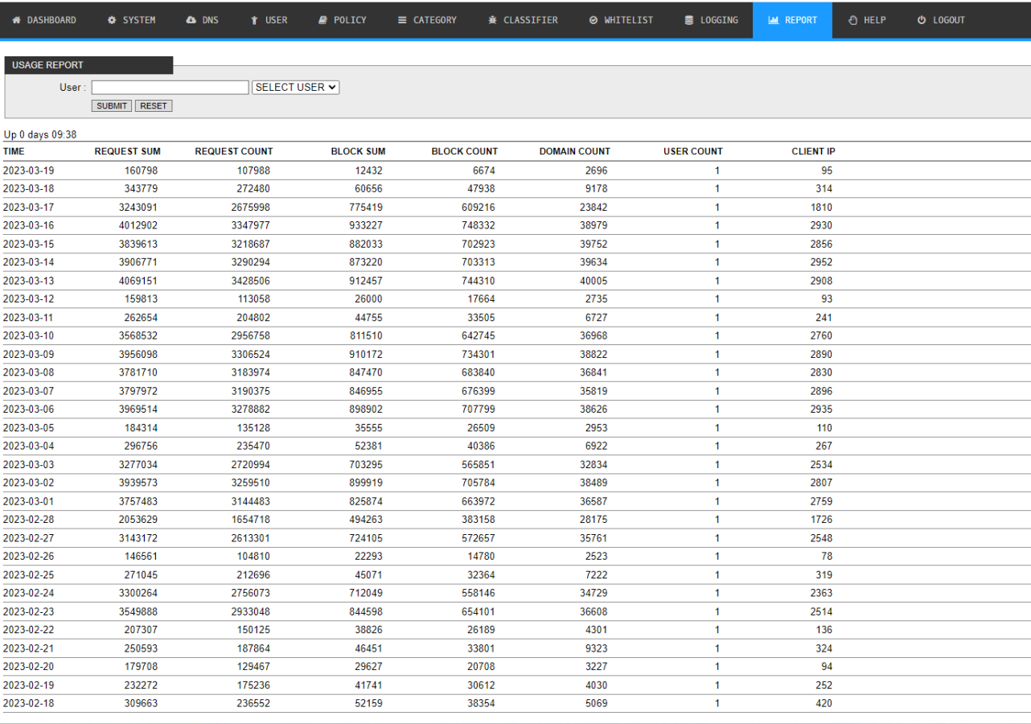Click the USER COUNT column header
Viewport: 1031px width, 724px height.
click(693, 151)
